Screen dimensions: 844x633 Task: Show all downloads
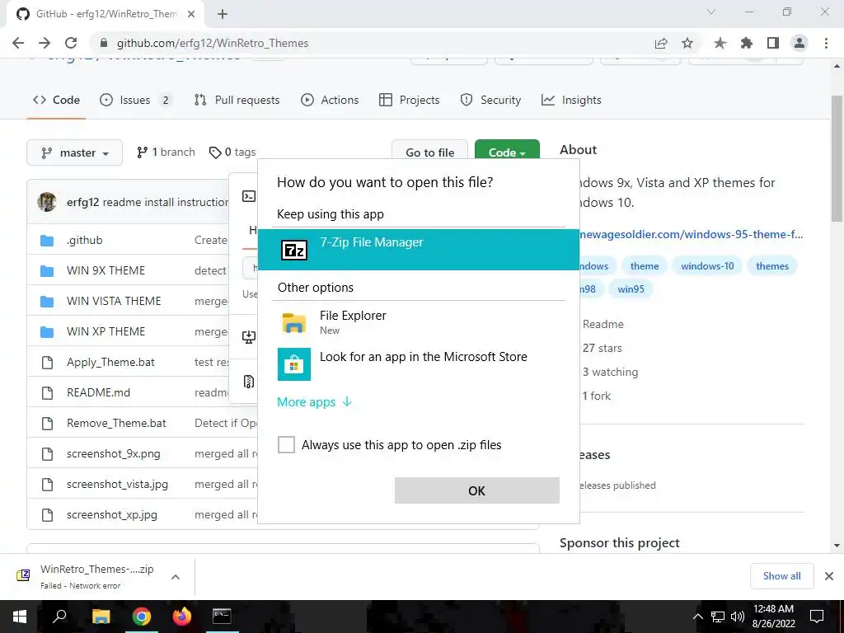coord(781,576)
